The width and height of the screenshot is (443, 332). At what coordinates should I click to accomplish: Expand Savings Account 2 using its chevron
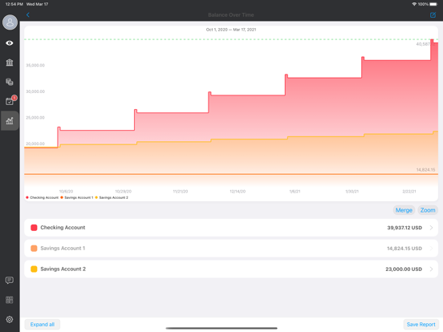[x=432, y=269]
